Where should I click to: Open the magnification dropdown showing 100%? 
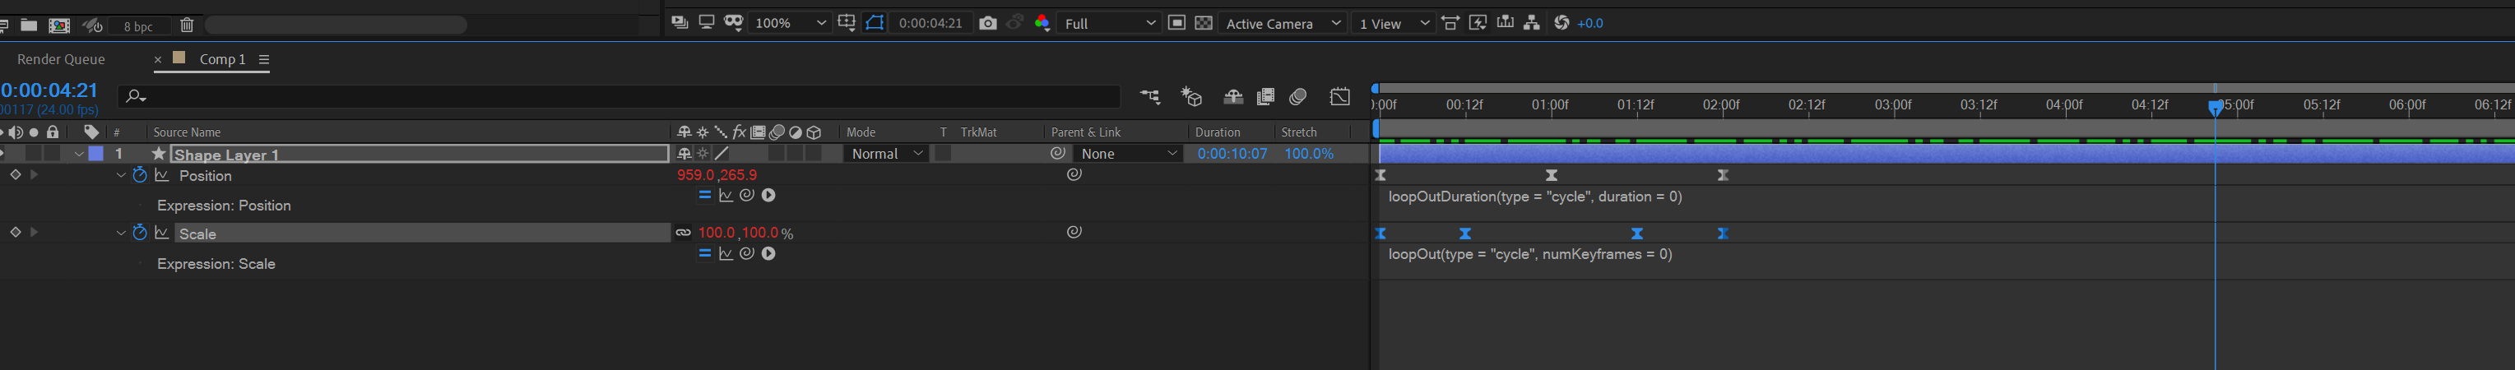[x=790, y=23]
